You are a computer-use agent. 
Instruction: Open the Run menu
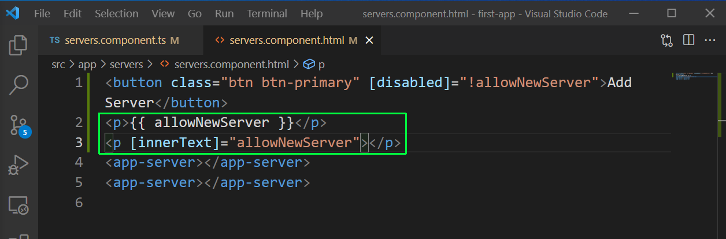click(224, 13)
